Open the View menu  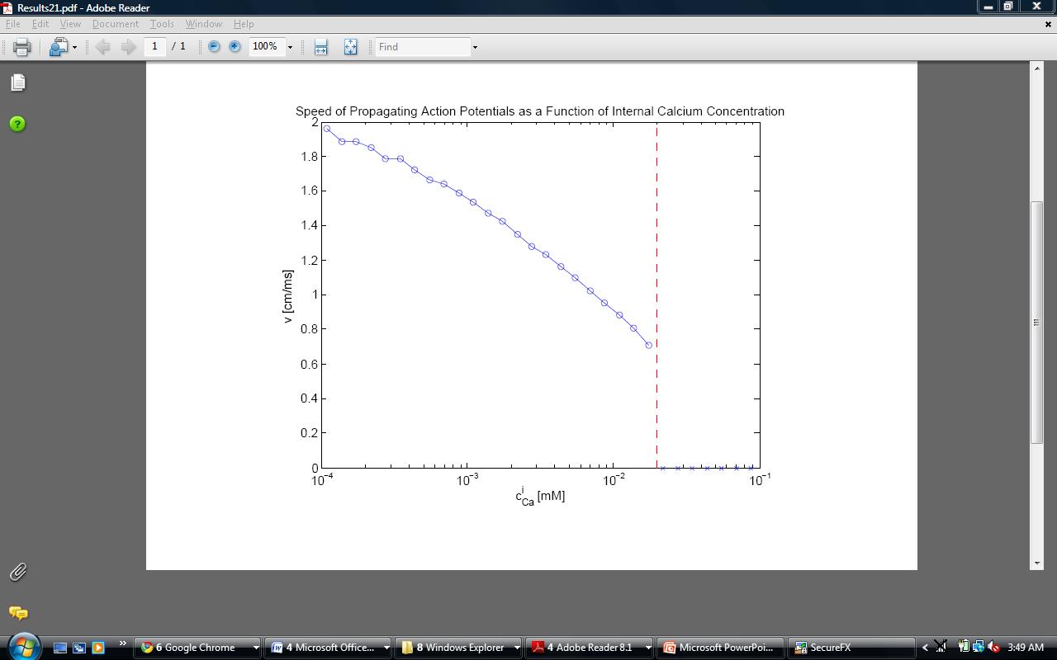tap(70, 24)
